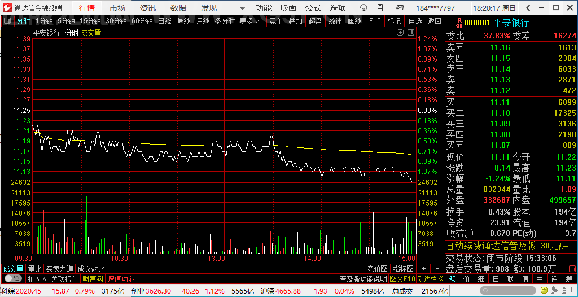Click the 标记 button
The image size is (578, 297).
(394, 21)
